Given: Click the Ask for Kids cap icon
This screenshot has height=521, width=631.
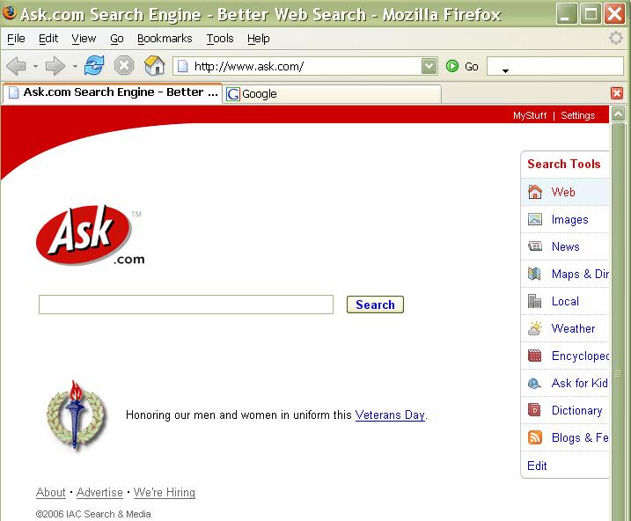Looking at the screenshot, I should point(534,383).
